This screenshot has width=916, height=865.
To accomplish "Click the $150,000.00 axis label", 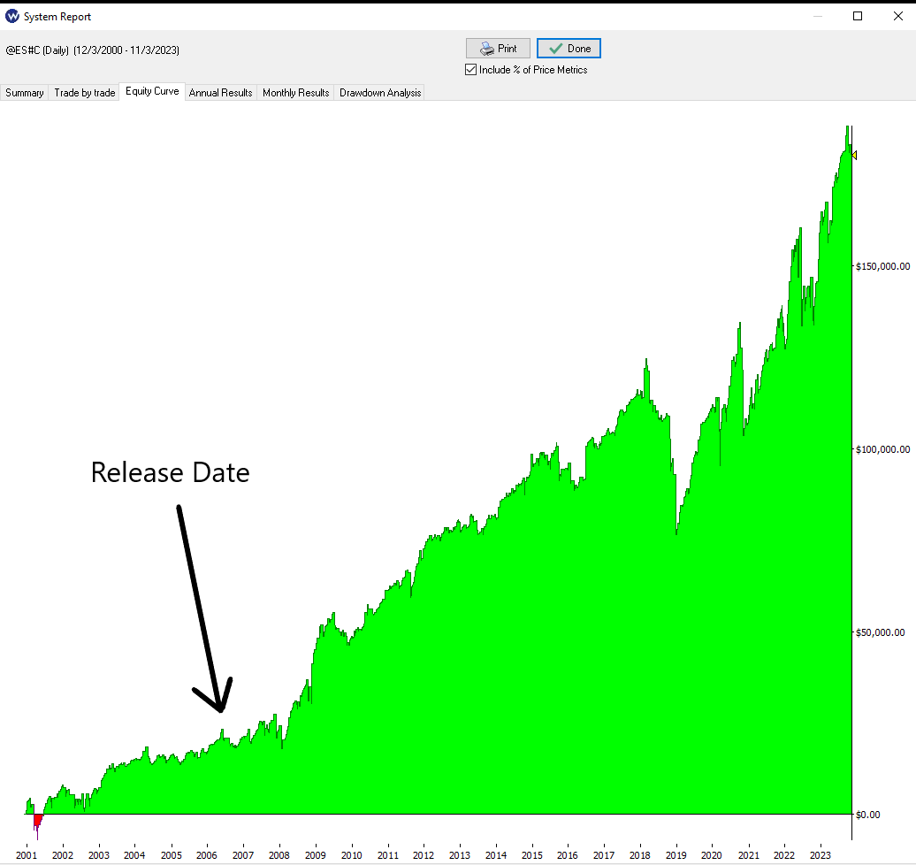I will [x=882, y=266].
